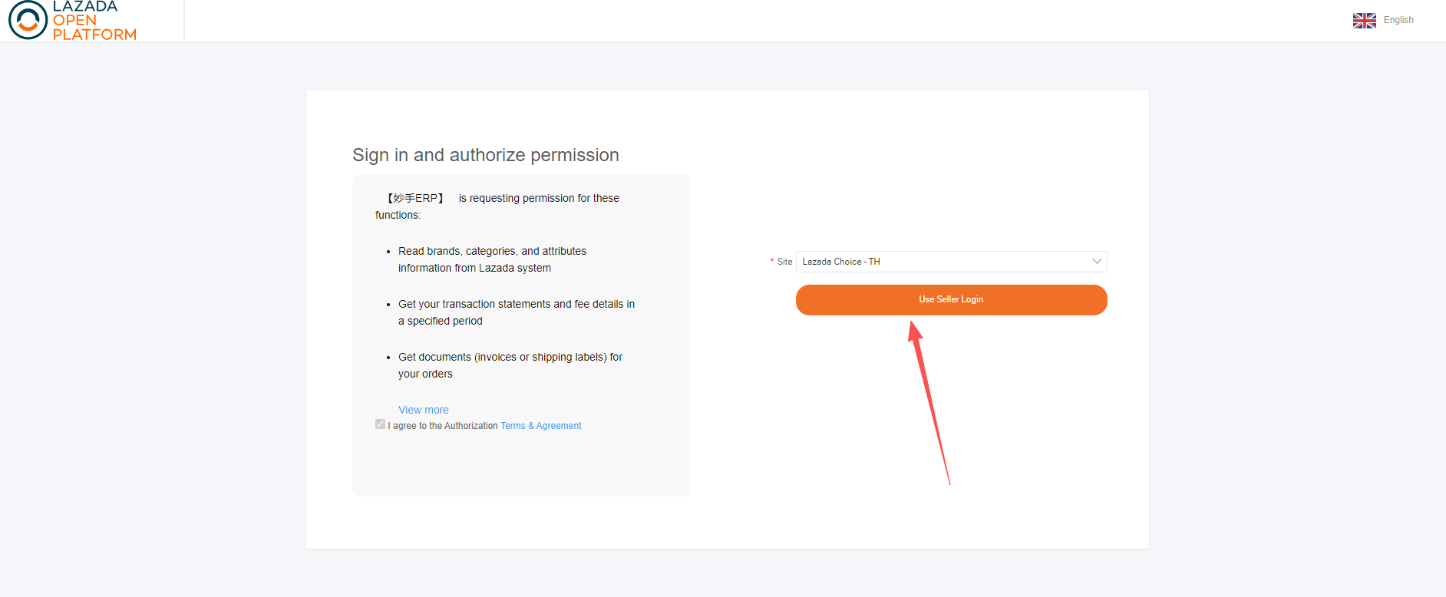Click the UK flag language icon
This screenshot has width=1446, height=597.
point(1364,21)
